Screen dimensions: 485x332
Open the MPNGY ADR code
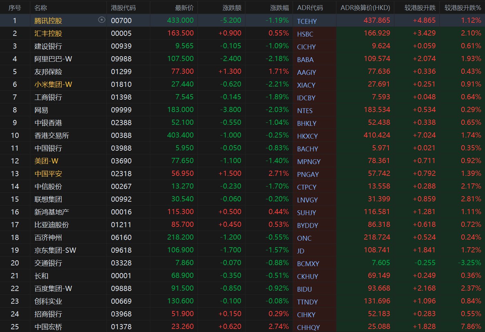pyautogui.click(x=309, y=162)
